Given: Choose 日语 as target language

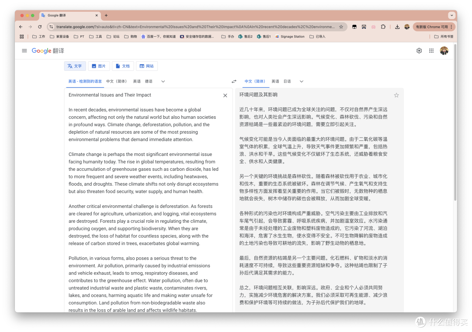Looking at the screenshot, I should coord(287,81).
